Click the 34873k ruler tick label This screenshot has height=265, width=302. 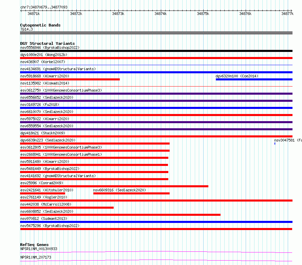point(118,14)
